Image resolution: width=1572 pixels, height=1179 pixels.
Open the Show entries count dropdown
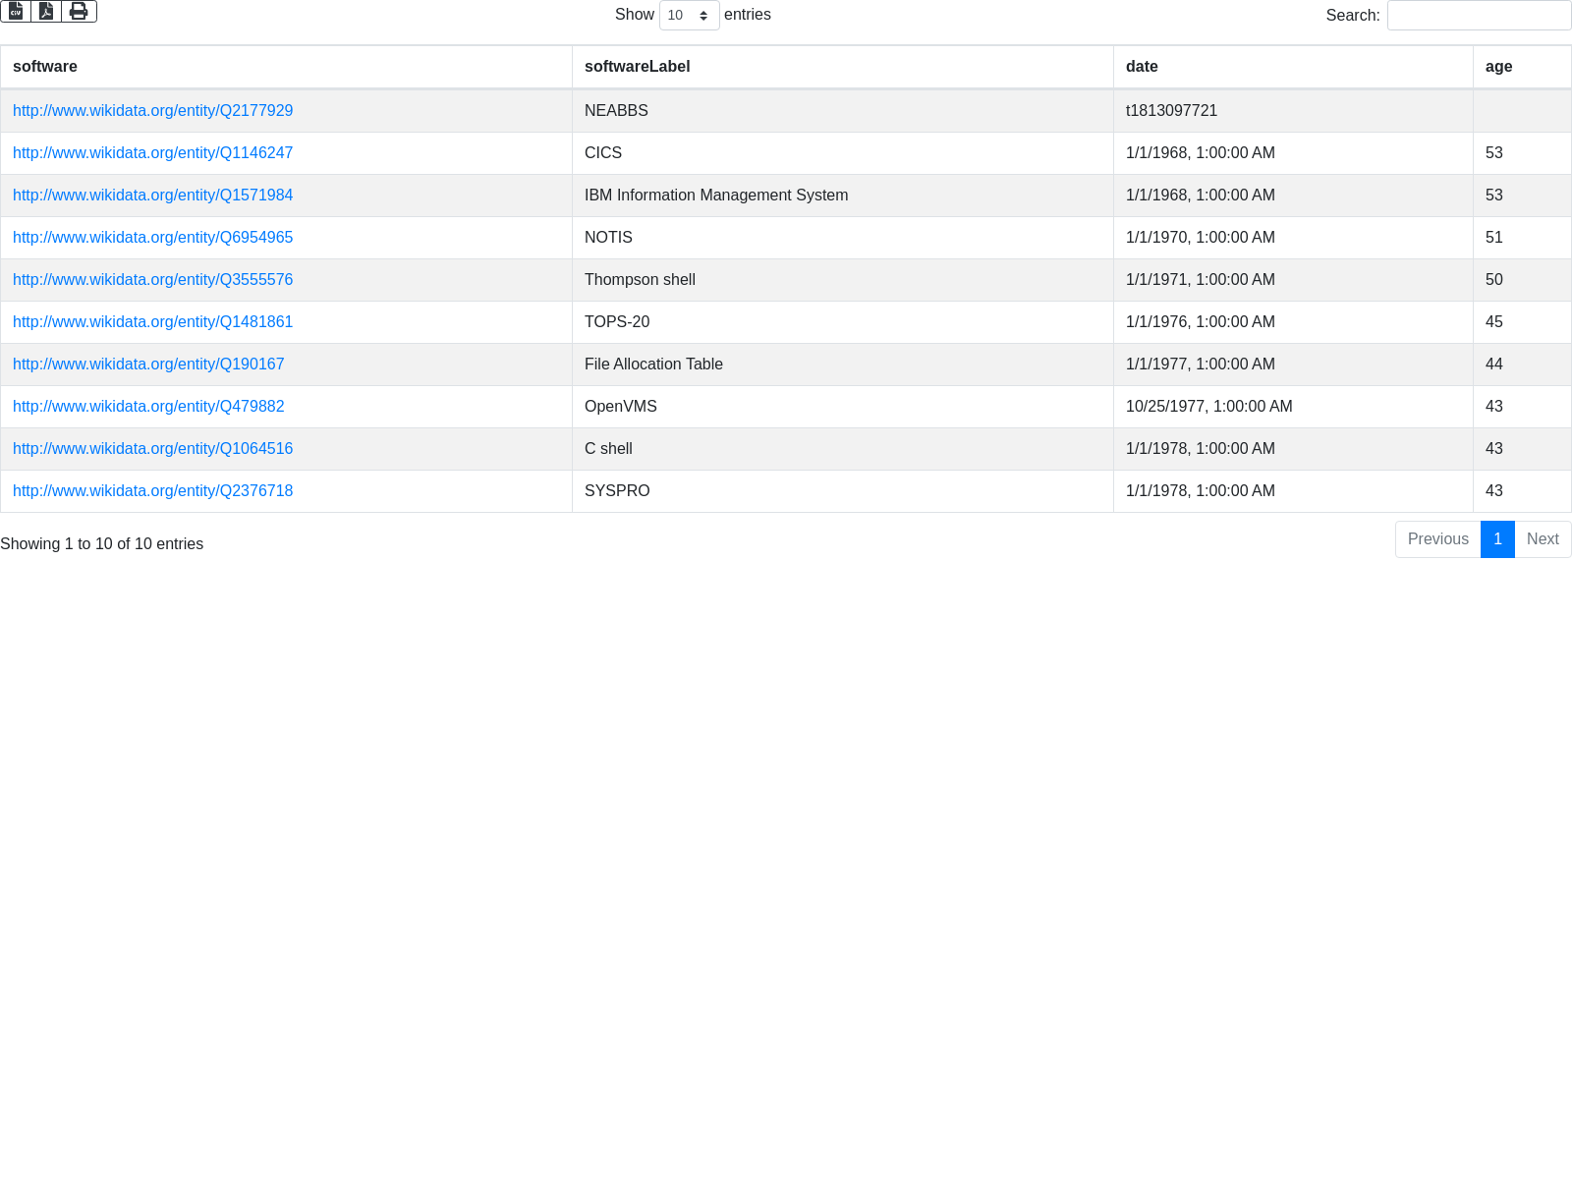click(689, 16)
